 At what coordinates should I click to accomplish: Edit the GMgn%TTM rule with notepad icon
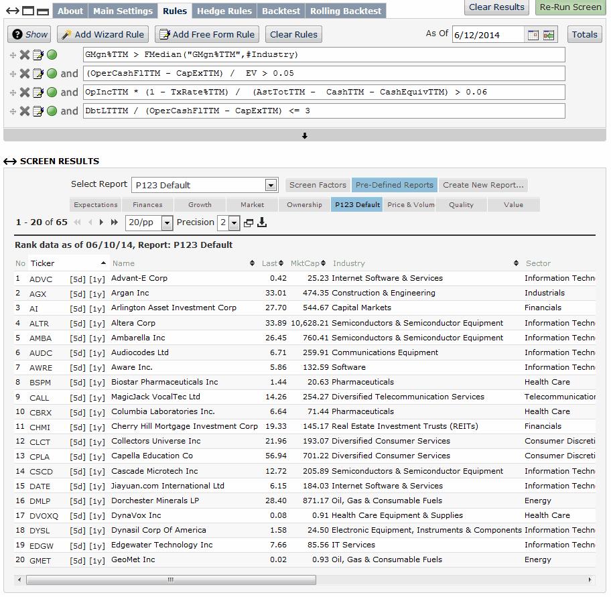click(x=38, y=55)
